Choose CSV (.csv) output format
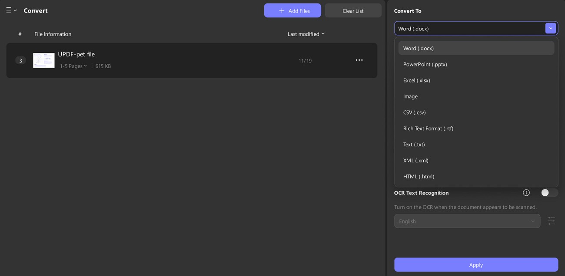 coord(415,112)
